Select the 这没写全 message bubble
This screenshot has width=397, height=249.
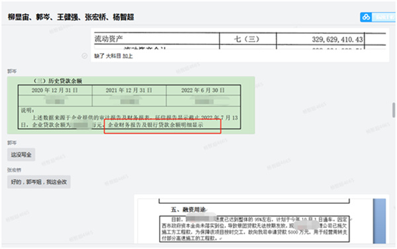(21, 154)
